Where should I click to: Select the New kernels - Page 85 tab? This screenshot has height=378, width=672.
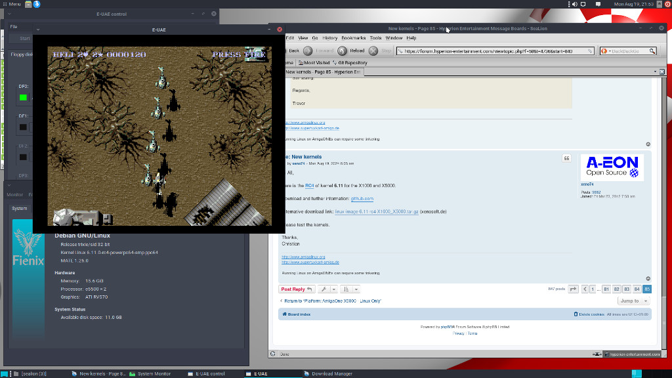(x=323, y=72)
